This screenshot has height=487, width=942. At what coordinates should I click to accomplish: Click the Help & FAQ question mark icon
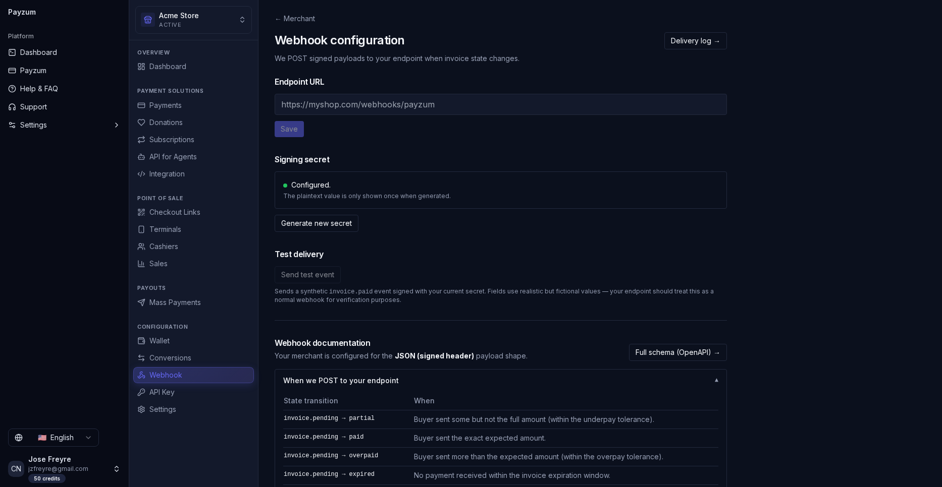(12, 89)
